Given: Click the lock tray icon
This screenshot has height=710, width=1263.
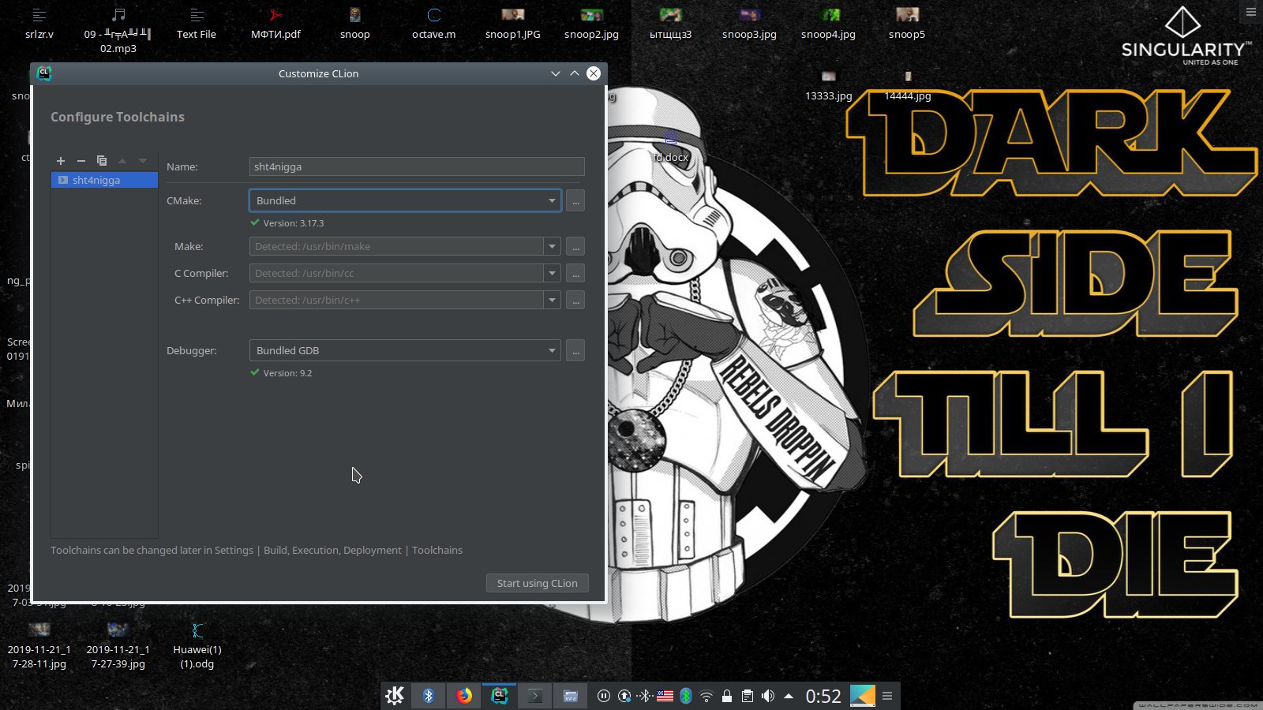Looking at the screenshot, I should [727, 696].
